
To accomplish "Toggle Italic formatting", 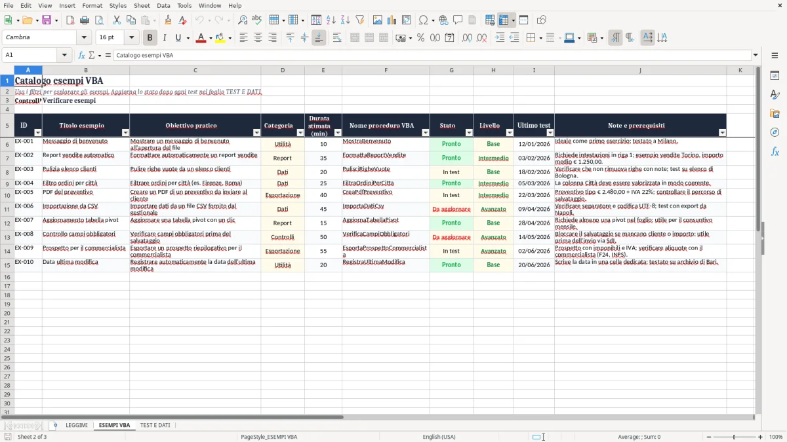I will 165,38.
